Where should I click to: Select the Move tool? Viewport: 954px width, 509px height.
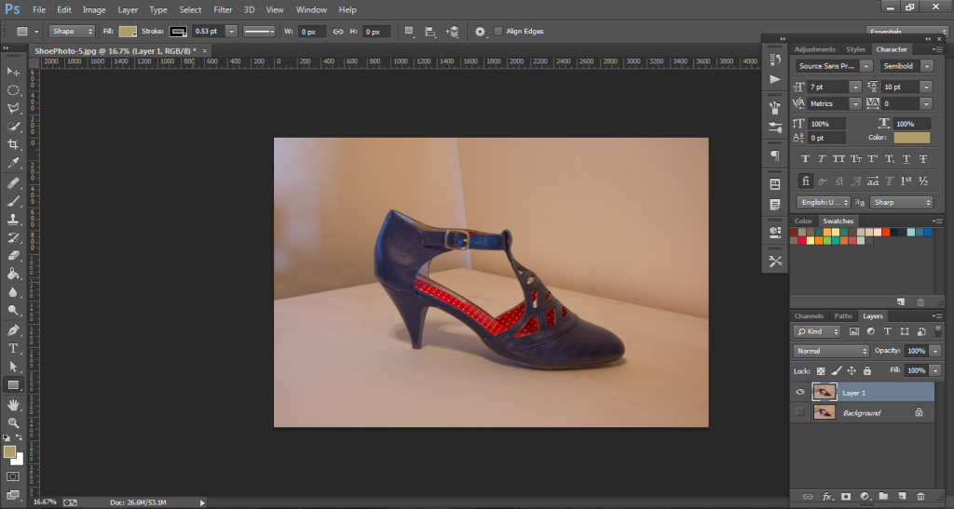[13, 72]
